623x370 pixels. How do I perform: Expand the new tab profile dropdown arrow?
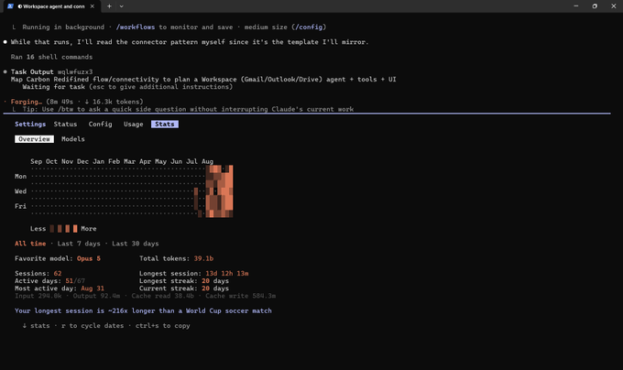(122, 6)
